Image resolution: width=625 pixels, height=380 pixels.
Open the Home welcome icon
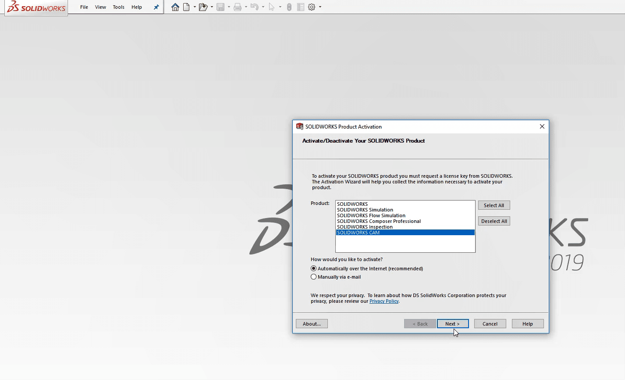[175, 7]
